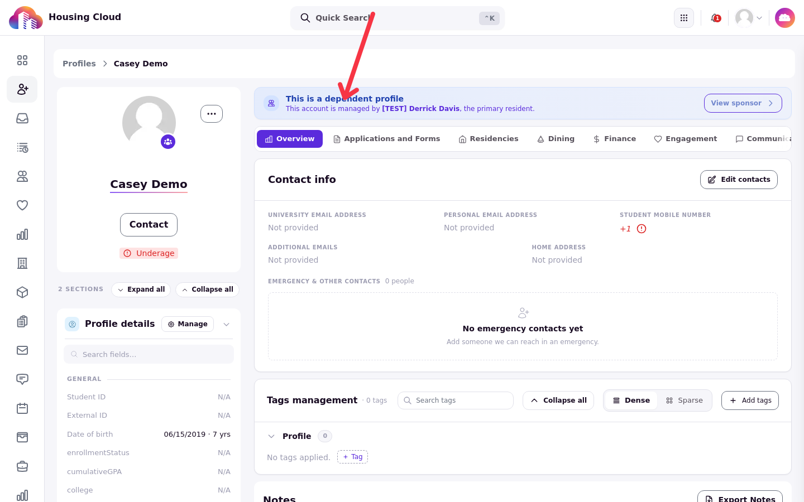
Task: Collapse the Profile details section chevron
Action: point(227,324)
